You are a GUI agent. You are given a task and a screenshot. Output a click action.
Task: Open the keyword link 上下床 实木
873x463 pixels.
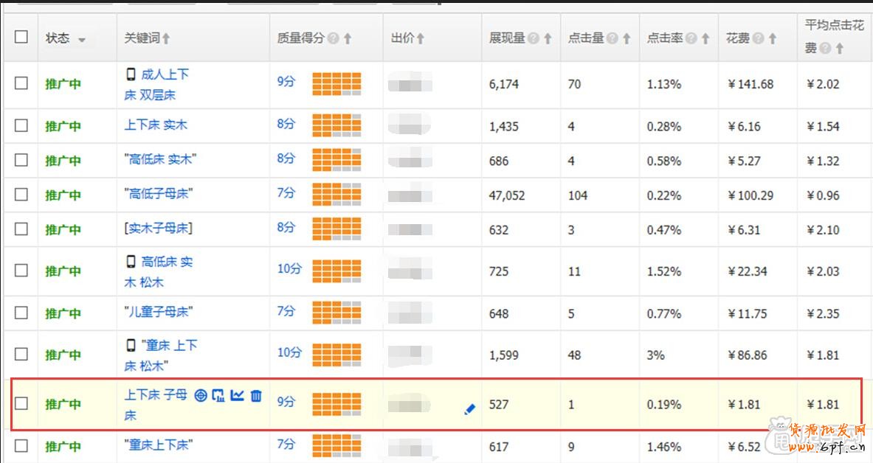point(156,125)
